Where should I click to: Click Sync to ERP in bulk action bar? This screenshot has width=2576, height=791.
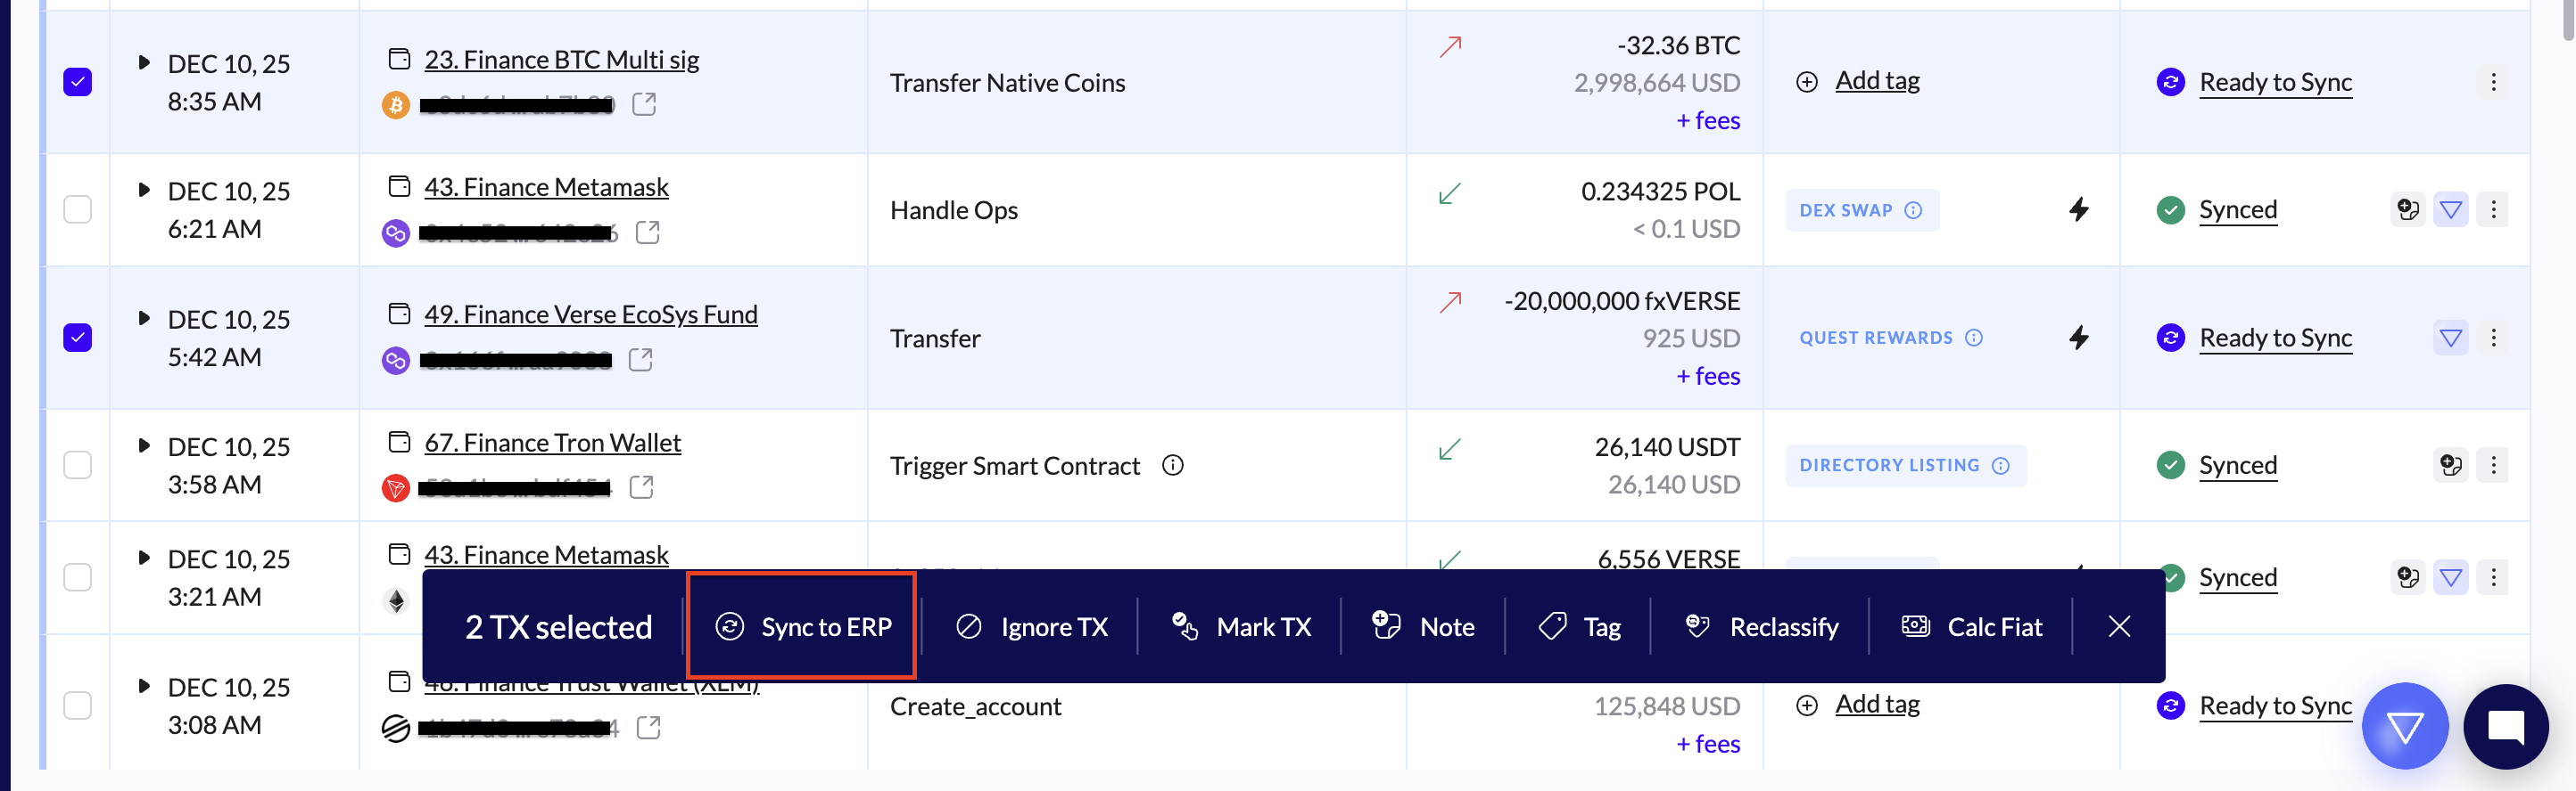[x=803, y=627]
